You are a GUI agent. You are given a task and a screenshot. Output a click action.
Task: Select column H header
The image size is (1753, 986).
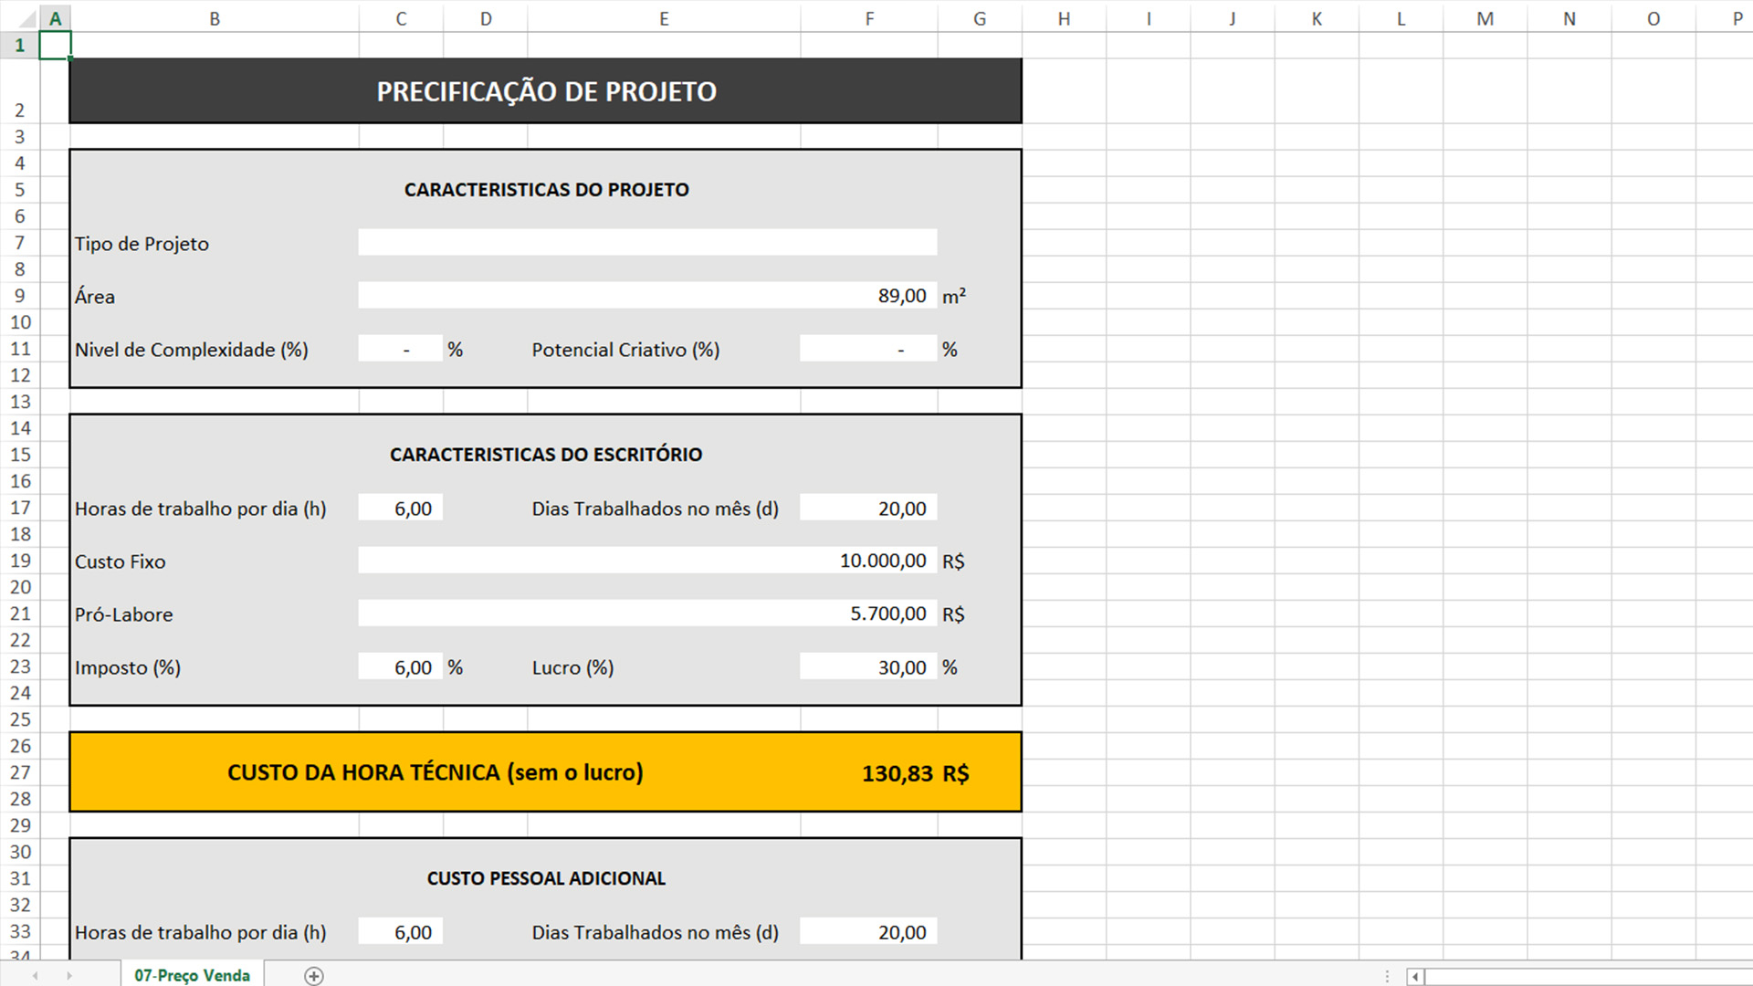[x=1064, y=18]
